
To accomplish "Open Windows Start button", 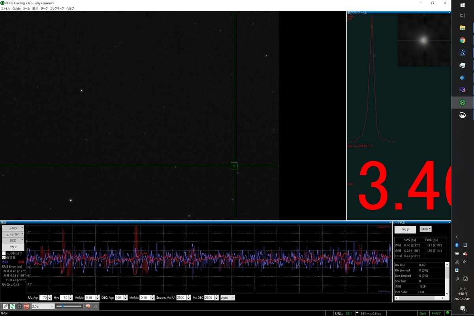I will pyautogui.click(x=463, y=5).
